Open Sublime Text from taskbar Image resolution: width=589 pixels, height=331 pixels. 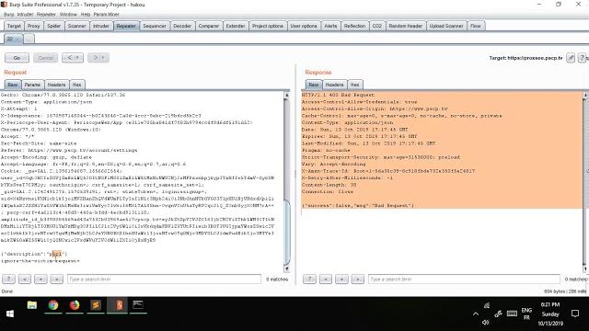pyautogui.click(x=96, y=305)
